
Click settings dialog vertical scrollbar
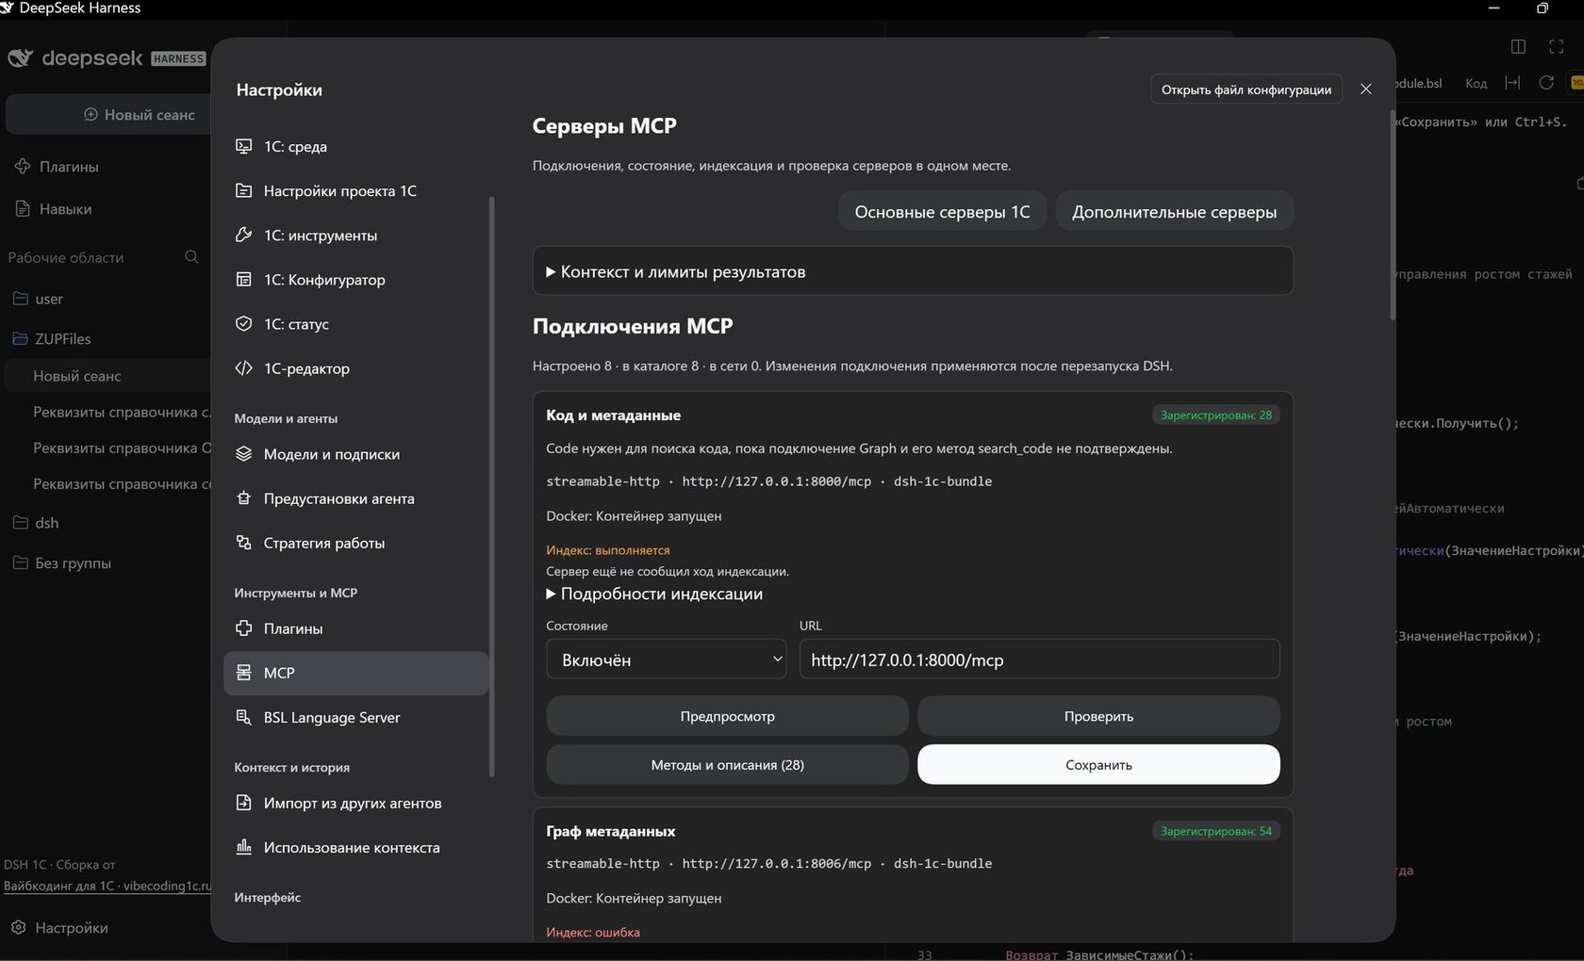coord(1392,215)
